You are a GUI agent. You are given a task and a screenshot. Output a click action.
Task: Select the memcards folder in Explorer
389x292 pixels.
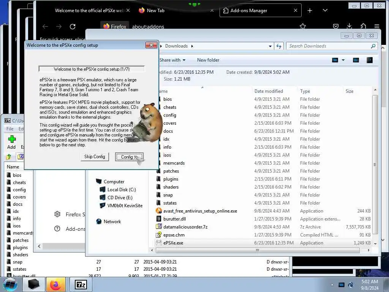tap(174, 163)
